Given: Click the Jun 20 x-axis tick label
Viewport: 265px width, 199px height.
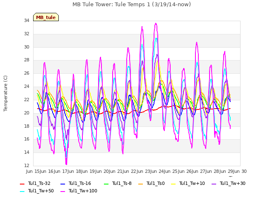Looking at the screenshot, I should click(x=102, y=171).
